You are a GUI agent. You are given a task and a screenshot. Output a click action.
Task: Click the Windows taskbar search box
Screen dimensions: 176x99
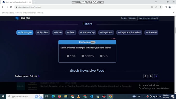coord(25,96)
